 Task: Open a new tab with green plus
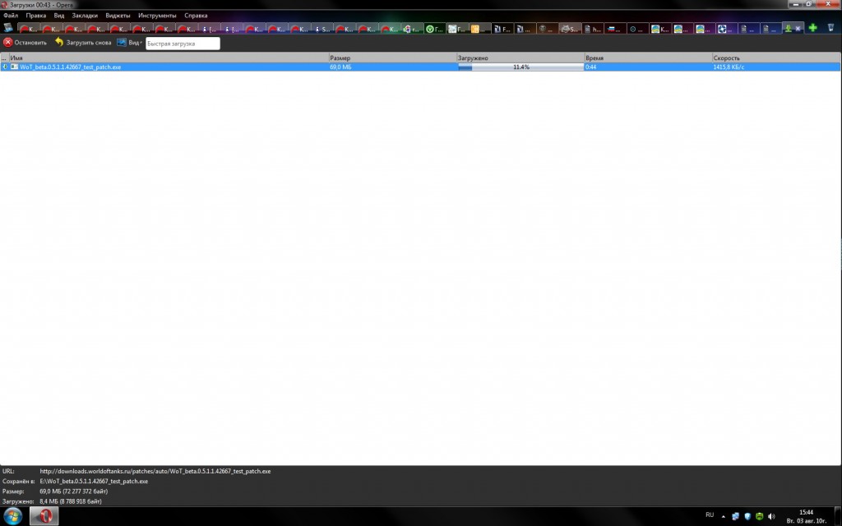point(812,28)
